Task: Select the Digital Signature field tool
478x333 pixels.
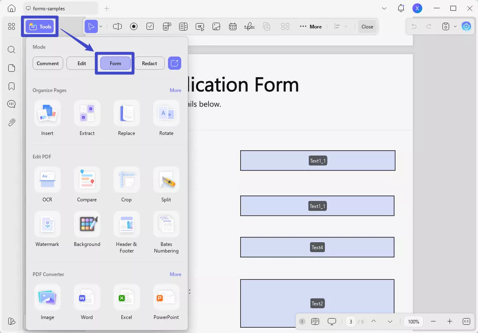Action: coord(249,26)
